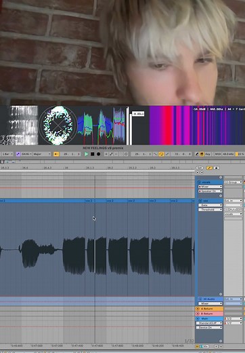Click the red automation line on vocals

point(97,188)
